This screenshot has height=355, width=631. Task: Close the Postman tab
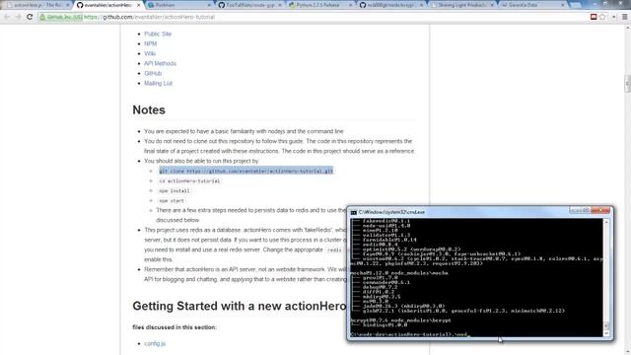[209, 5]
